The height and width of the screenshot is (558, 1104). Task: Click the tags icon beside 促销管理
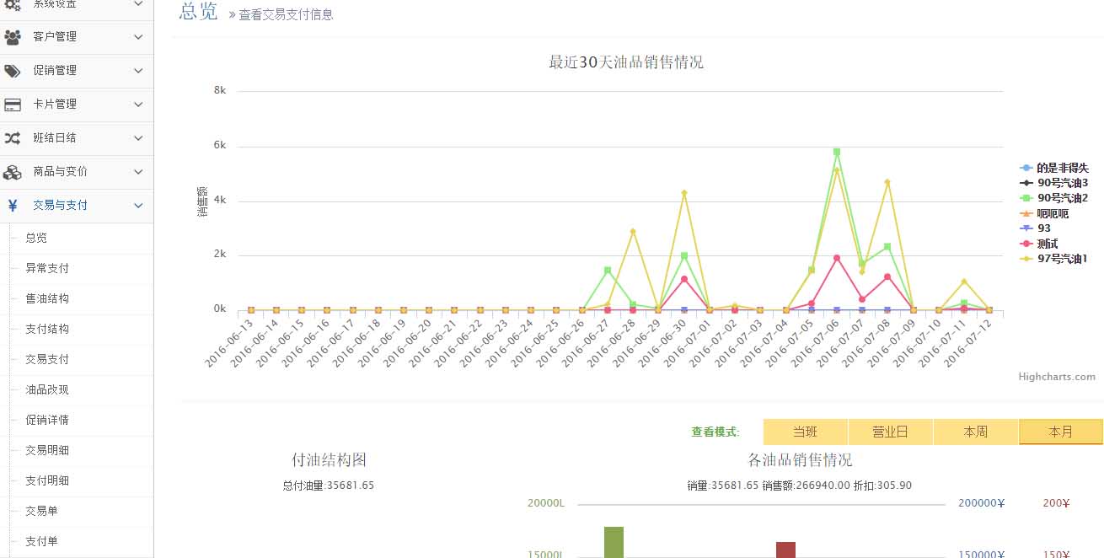[x=13, y=71]
